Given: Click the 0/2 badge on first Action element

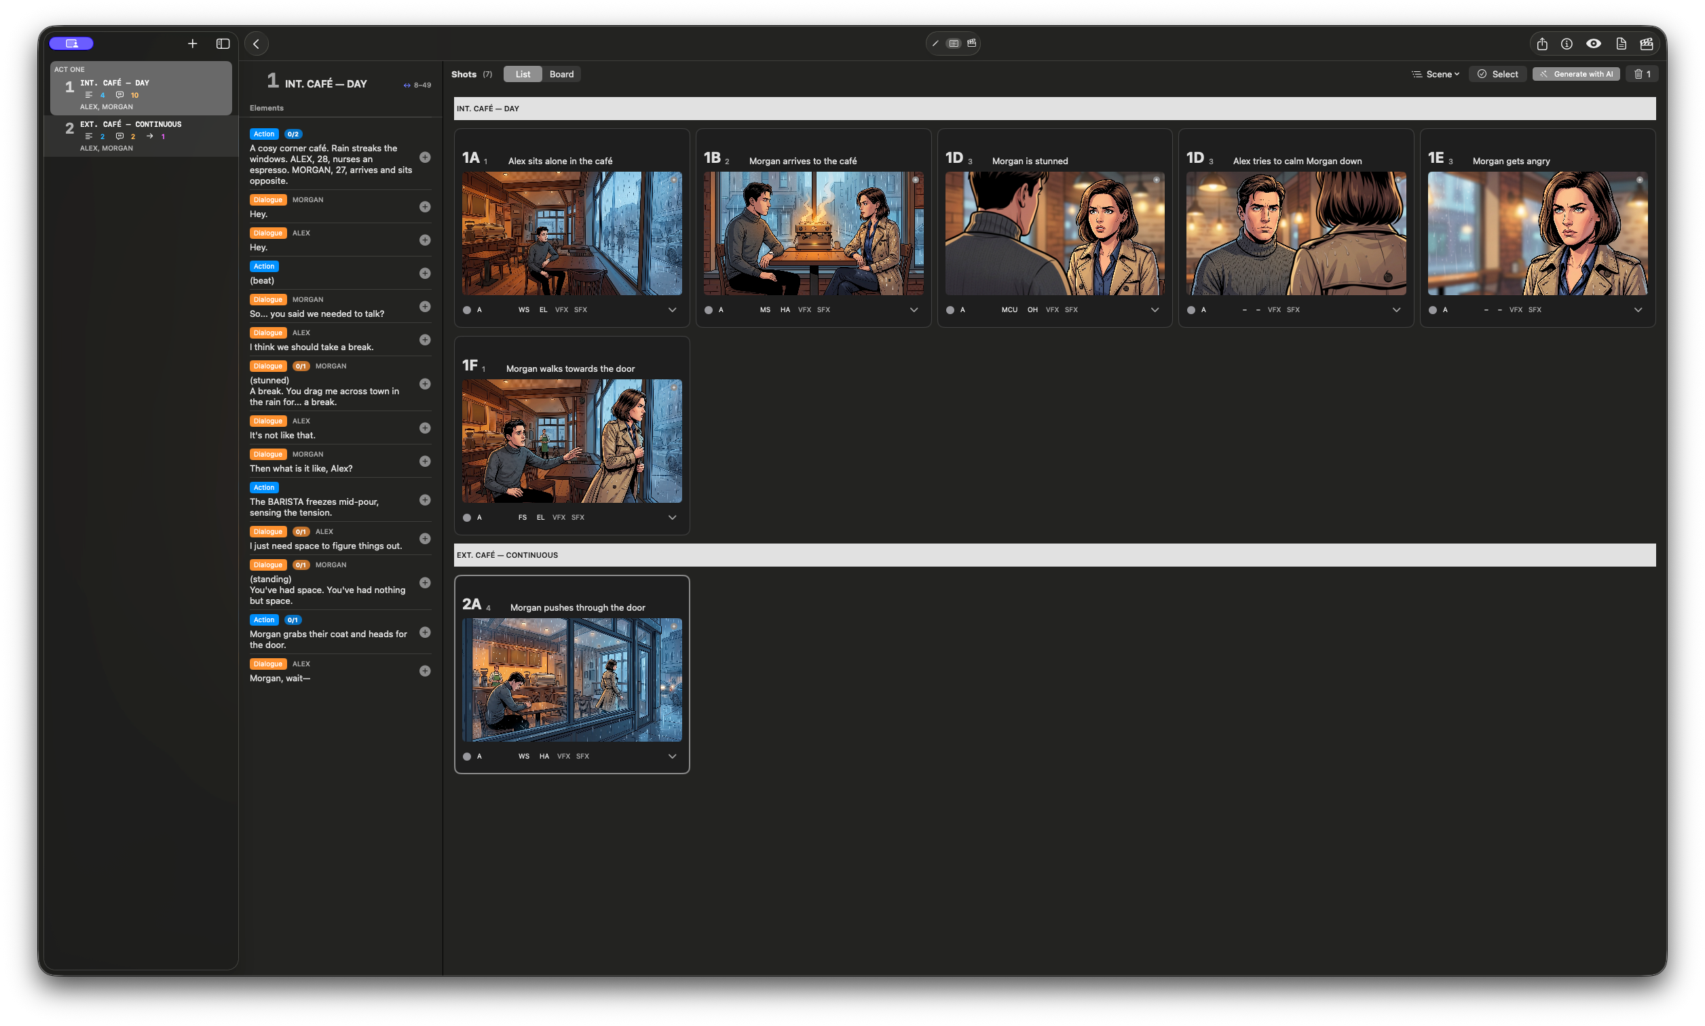Looking at the screenshot, I should click(x=293, y=134).
